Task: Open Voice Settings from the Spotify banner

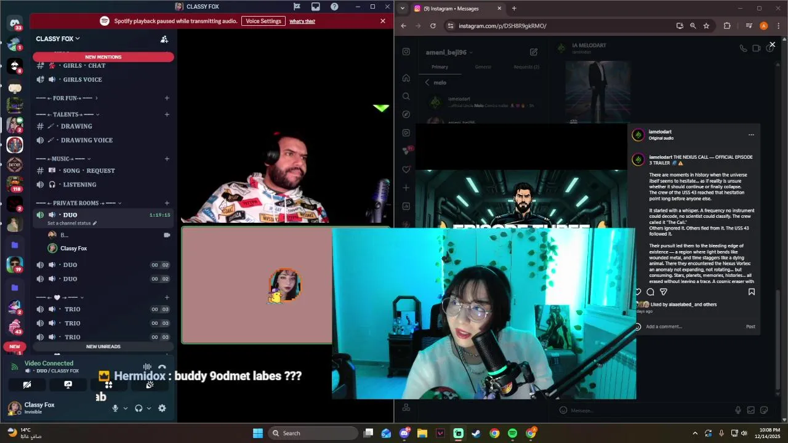Action: pos(263,21)
